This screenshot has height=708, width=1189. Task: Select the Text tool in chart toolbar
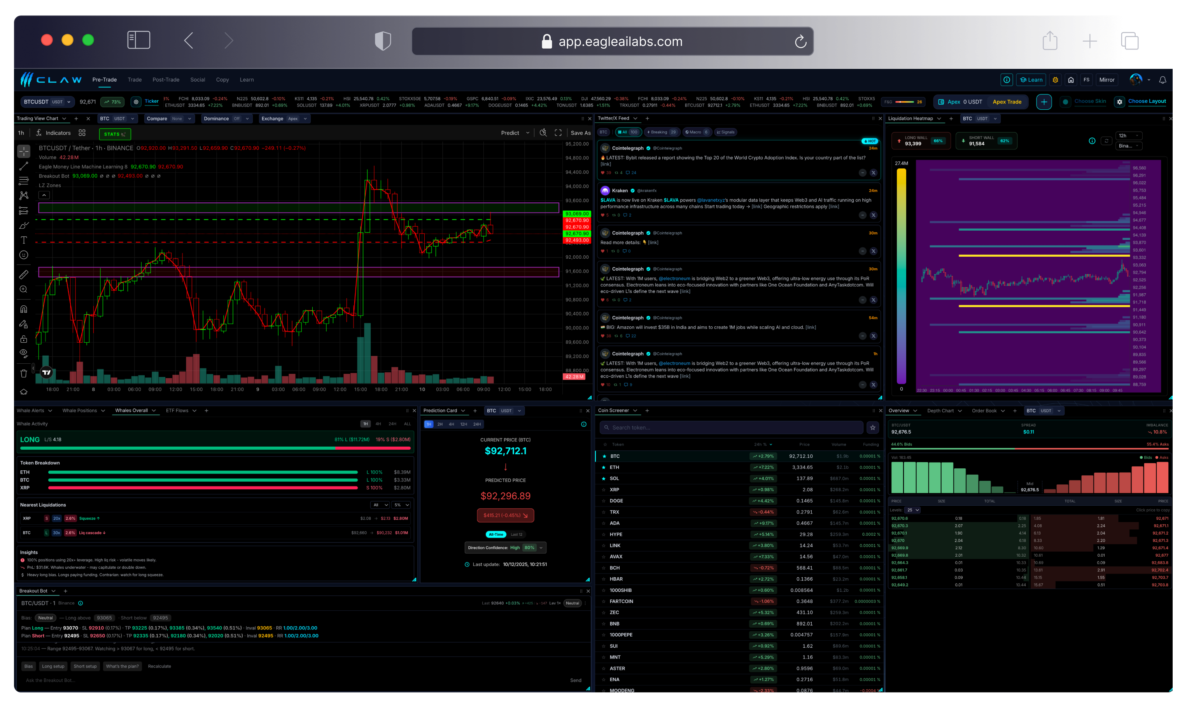23,240
